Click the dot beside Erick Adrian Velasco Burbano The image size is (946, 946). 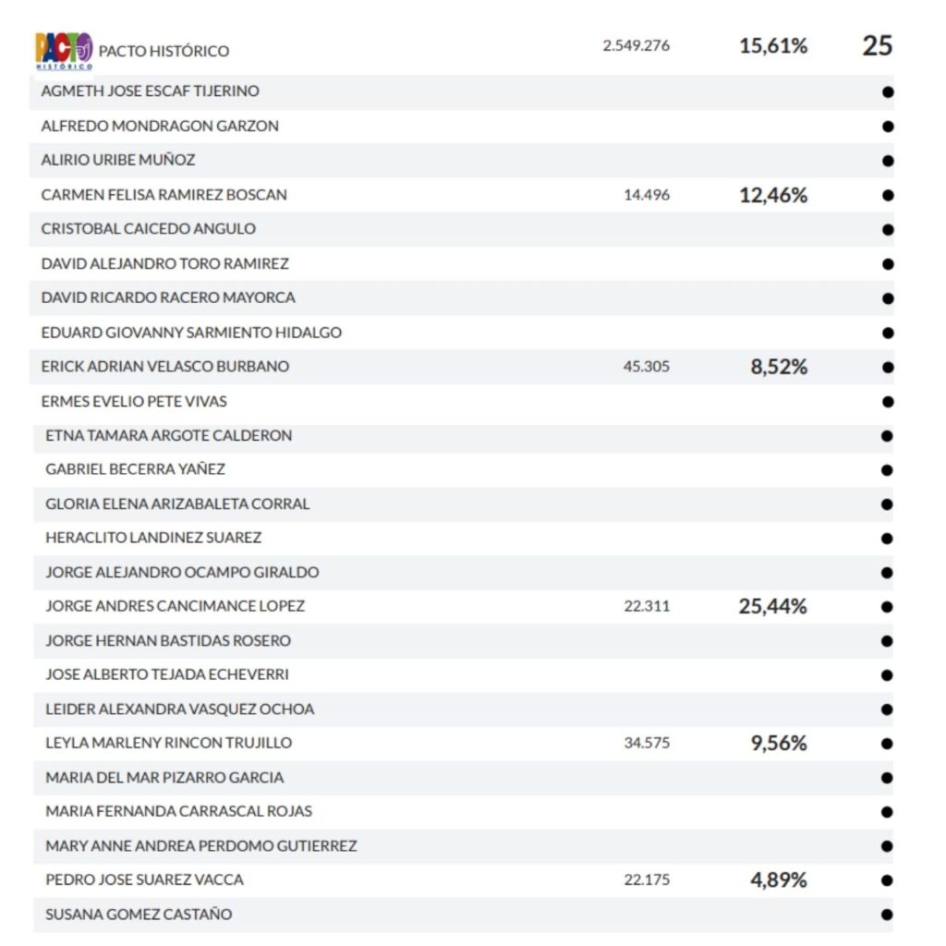(888, 367)
